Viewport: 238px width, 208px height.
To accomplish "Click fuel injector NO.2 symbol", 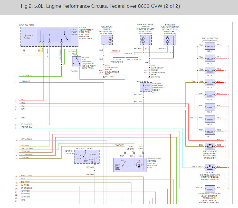I will pyautogui.click(x=210, y=95).
